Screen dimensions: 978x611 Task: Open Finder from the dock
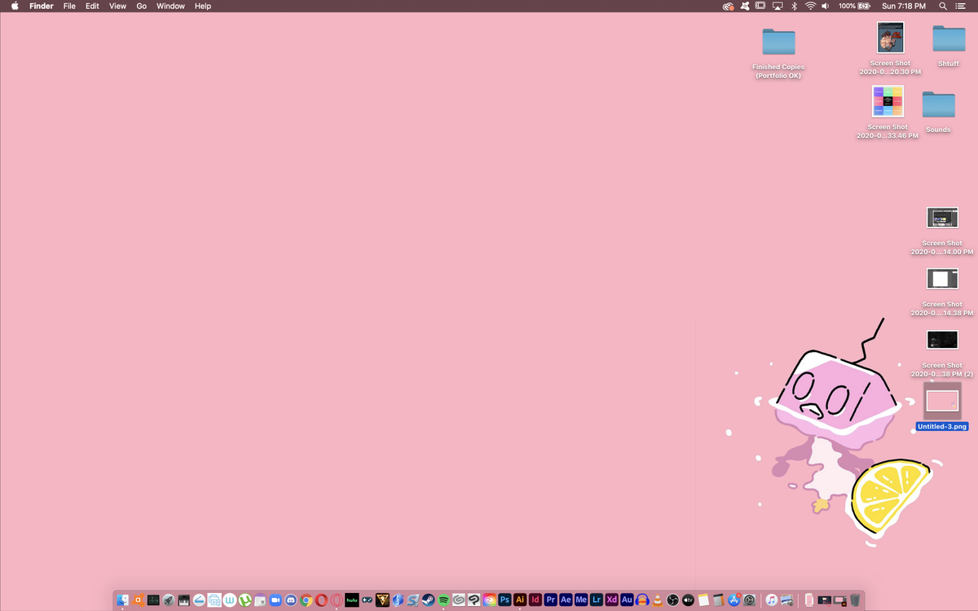(123, 600)
